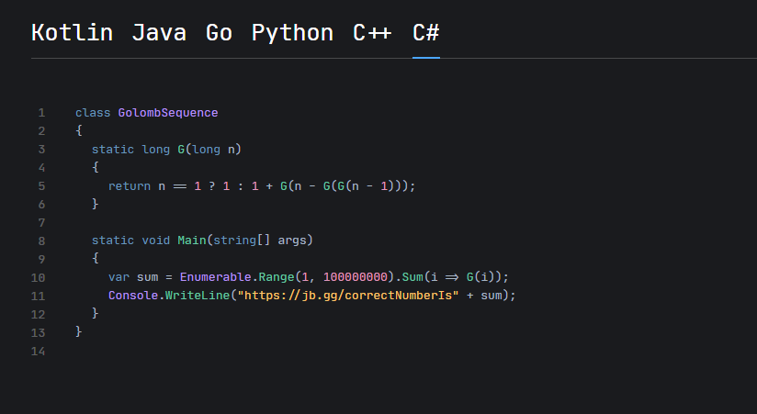Click the "class" keyword on line 1
Screen dimensions: 757x414
[x=93, y=113]
